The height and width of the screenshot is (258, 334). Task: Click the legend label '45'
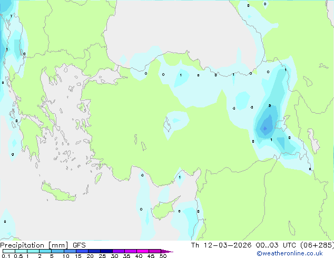(151, 256)
